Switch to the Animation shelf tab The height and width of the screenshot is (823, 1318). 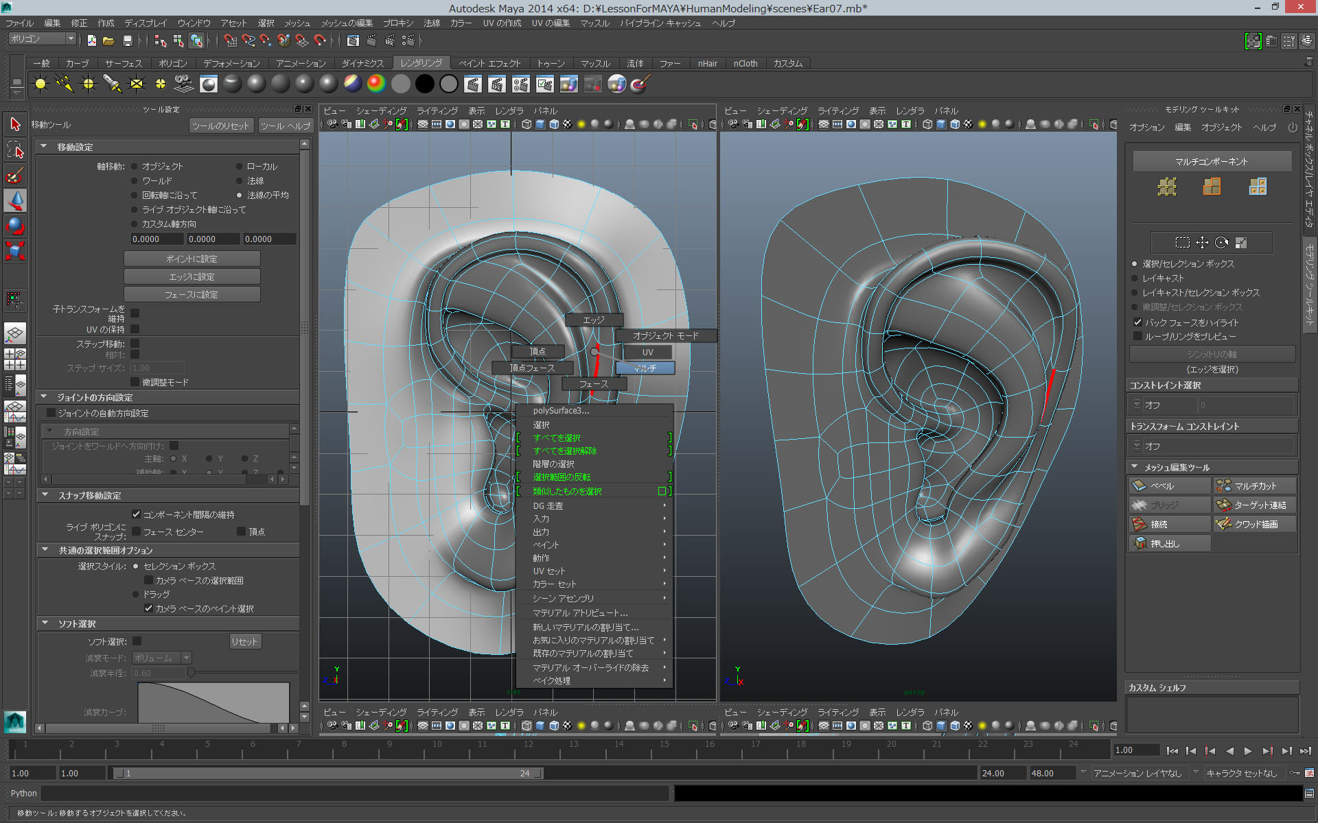coord(301,63)
